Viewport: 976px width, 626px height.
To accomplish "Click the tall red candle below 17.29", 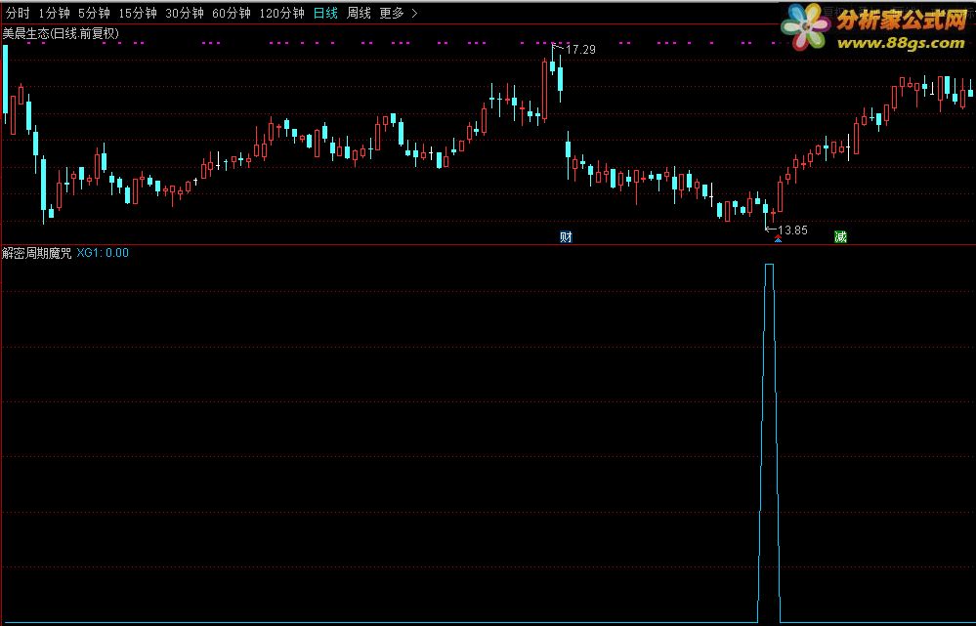I will [544, 89].
